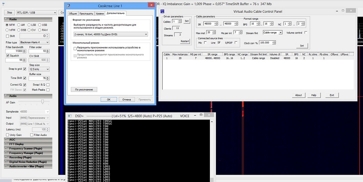Image resolution: width=363 pixels, height=182 pixels.
Task: Enable Filter Audio checkbox
Action: (32, 135)
